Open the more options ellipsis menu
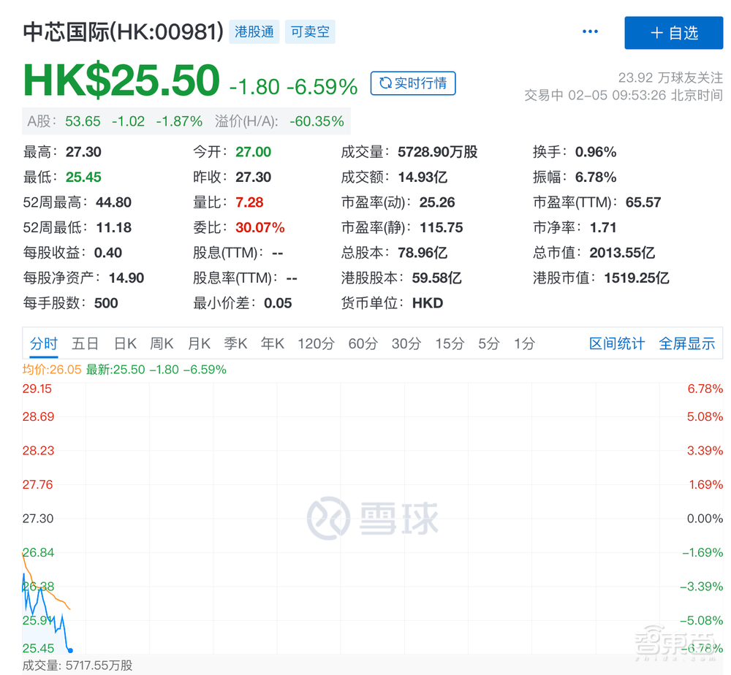Screen dimensions: 731x675 (590, 31)
